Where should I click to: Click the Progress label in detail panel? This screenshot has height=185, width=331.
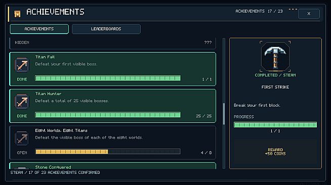pyautogui.click(x=244, y=117)
